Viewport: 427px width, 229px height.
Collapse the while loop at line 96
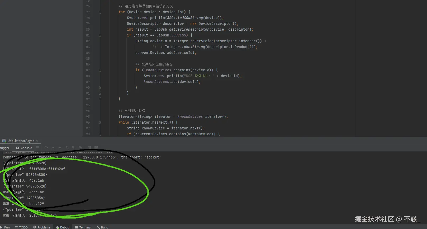(x=100, y=123)
